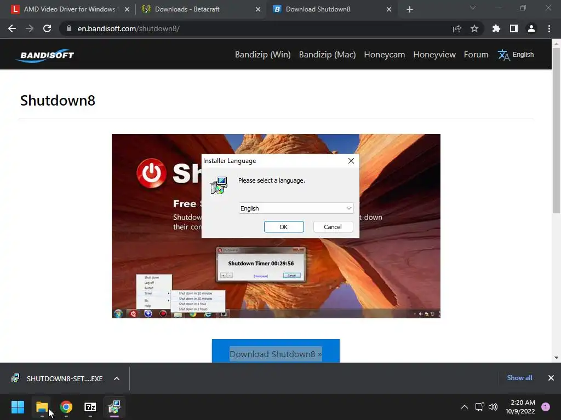
Task: Bookmark this page with the star icon
Action: click(x=474, y=28)
